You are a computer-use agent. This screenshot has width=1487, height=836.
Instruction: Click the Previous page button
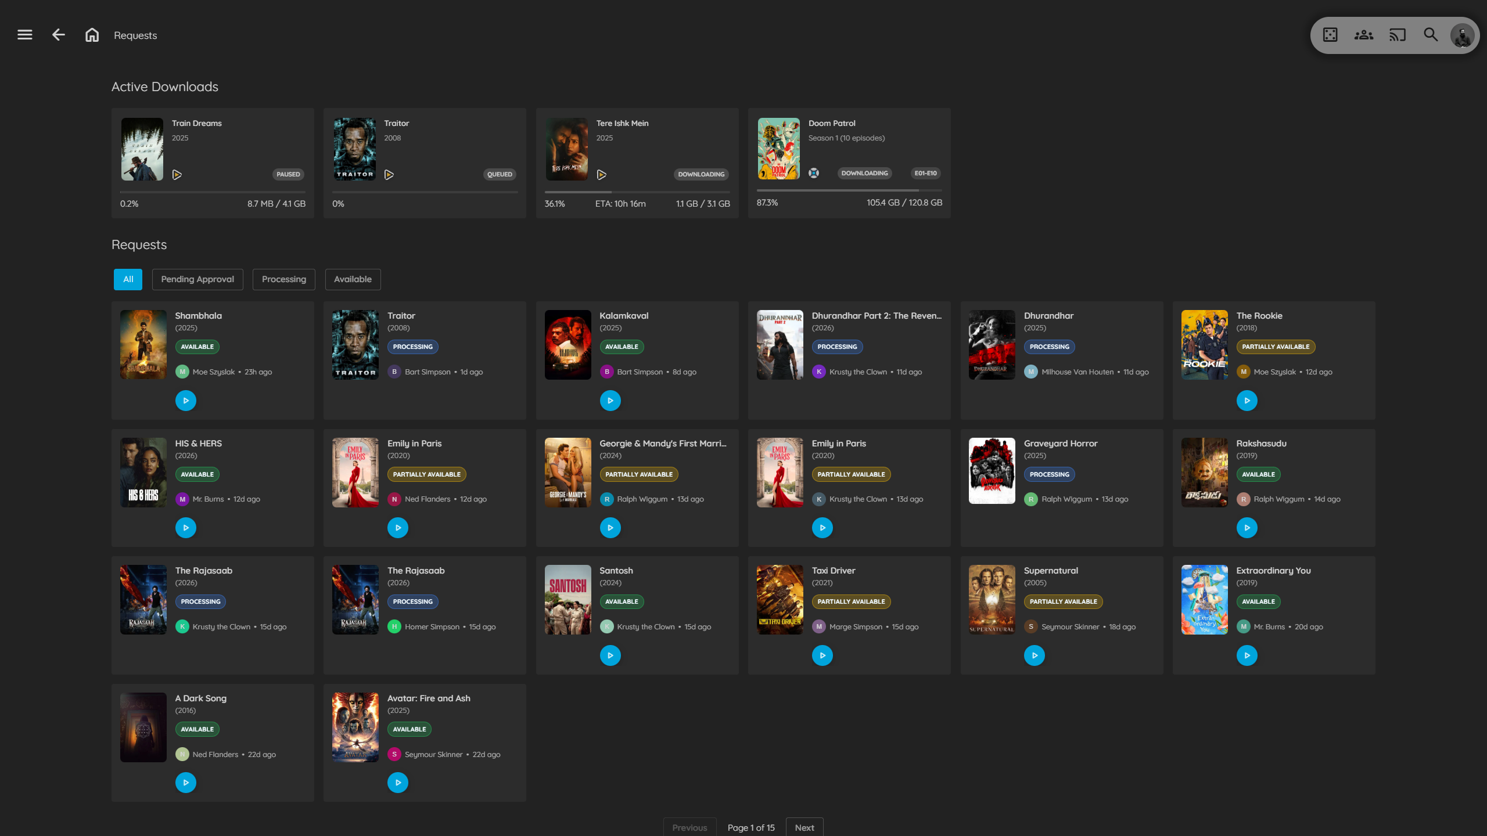689,827
